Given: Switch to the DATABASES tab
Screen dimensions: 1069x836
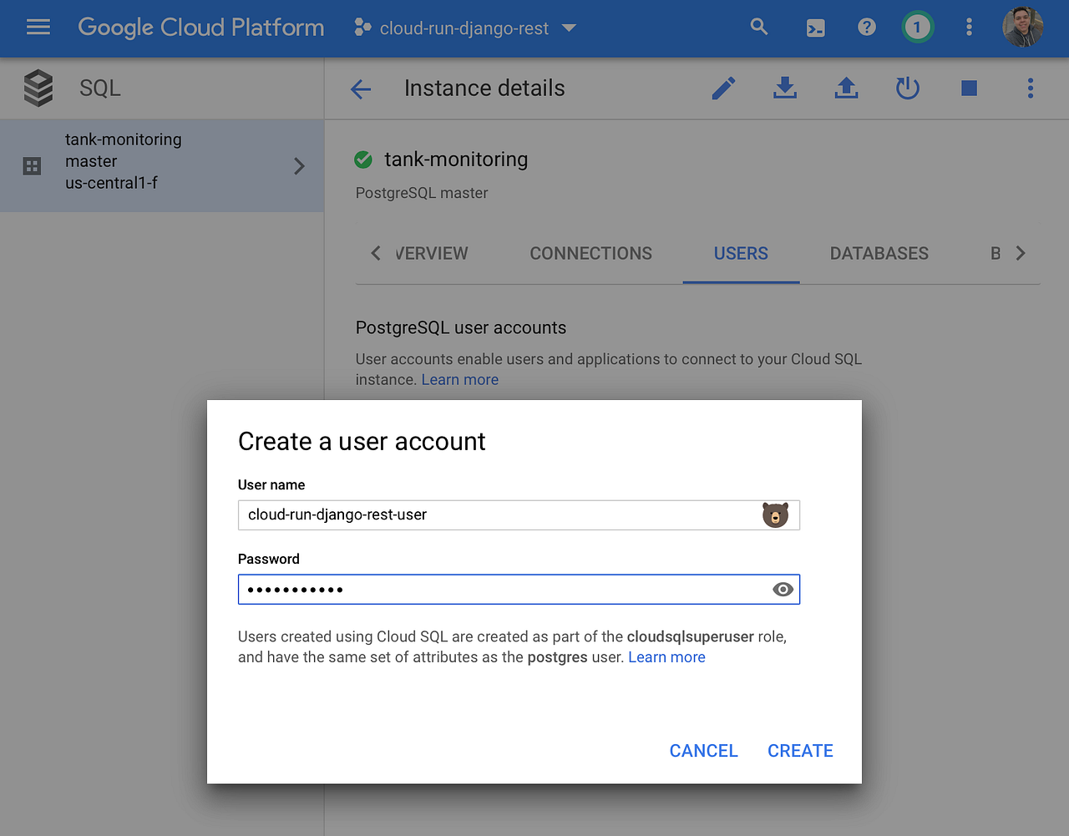Looking at the screenshot, I should coord(879,253).
